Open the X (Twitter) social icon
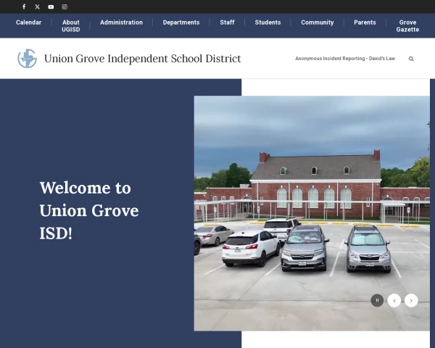 [x=38, y=7]
